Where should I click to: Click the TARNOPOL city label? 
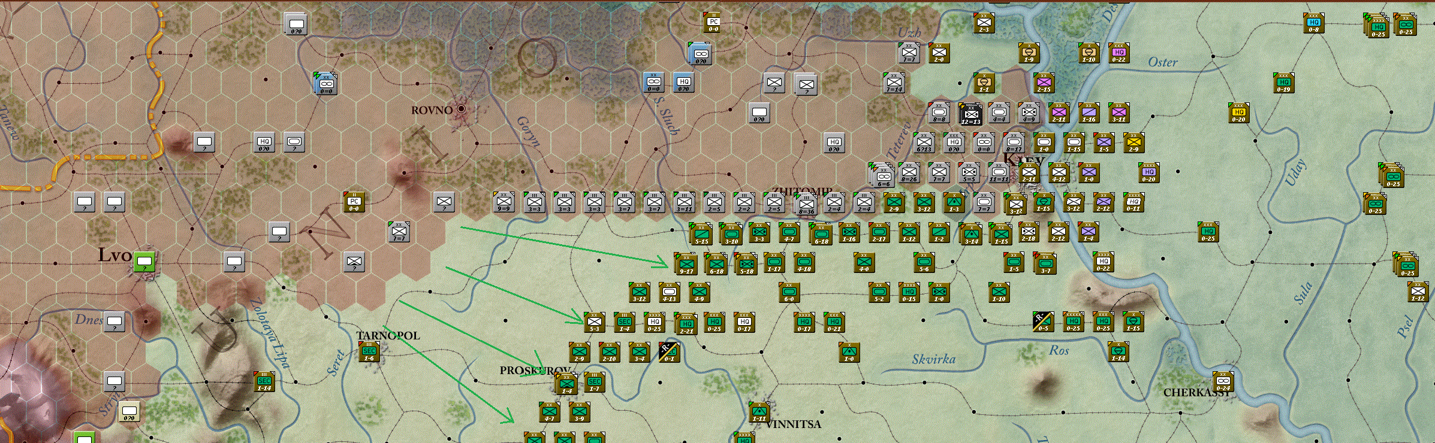click(388, 335)
